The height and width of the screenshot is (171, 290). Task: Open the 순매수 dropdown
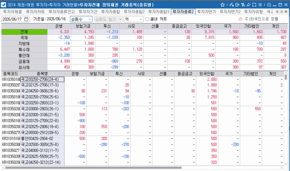[81, 19]
